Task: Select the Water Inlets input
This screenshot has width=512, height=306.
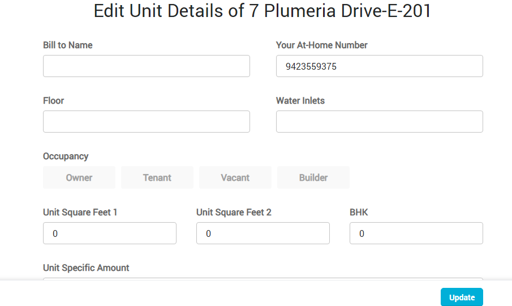Action: (379, 121)
